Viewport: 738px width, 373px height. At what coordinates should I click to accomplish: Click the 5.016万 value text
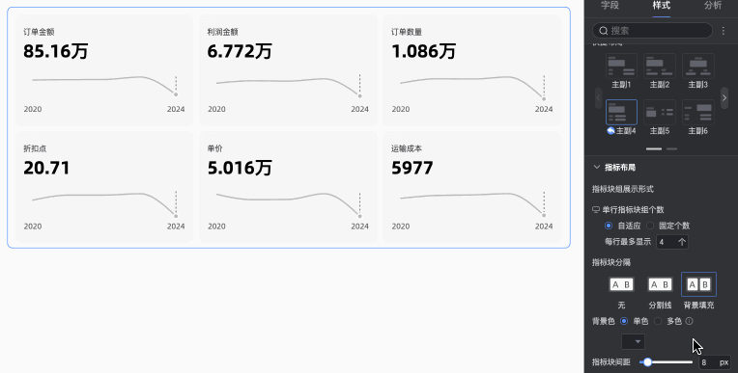pyautogui.click(x=240, y=168)
